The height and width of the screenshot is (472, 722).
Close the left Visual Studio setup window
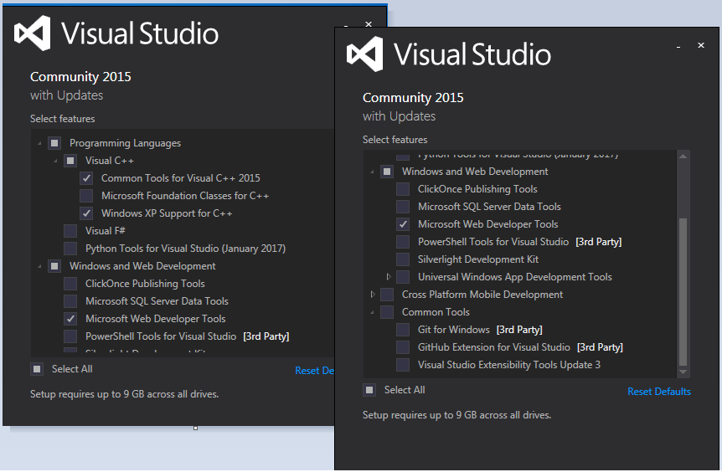[x=369, y=24]
